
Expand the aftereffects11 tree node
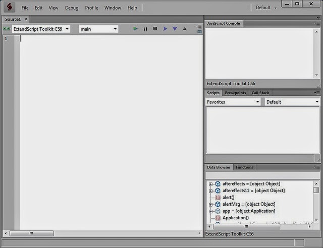[210, 191]
